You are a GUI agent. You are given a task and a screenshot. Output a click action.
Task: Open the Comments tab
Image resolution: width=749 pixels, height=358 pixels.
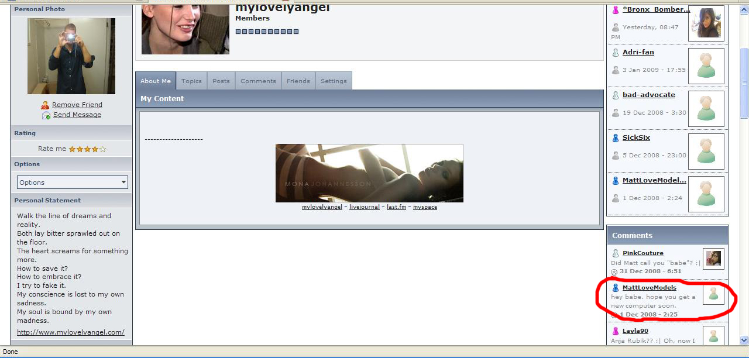(258, 81)
